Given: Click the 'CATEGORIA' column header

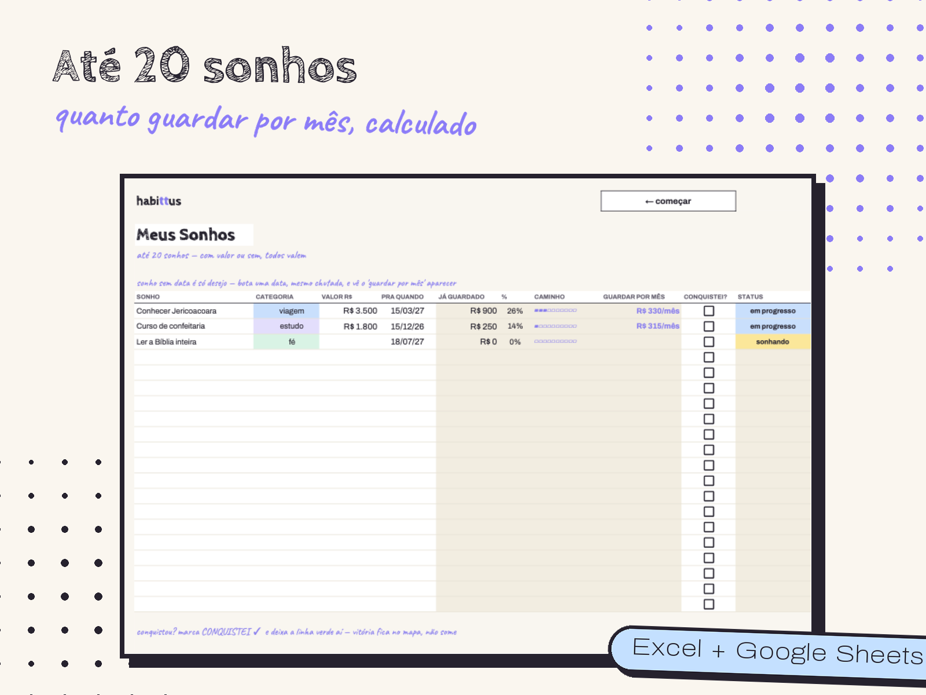Looking at the screenshot, I should (x=274, y=297).
